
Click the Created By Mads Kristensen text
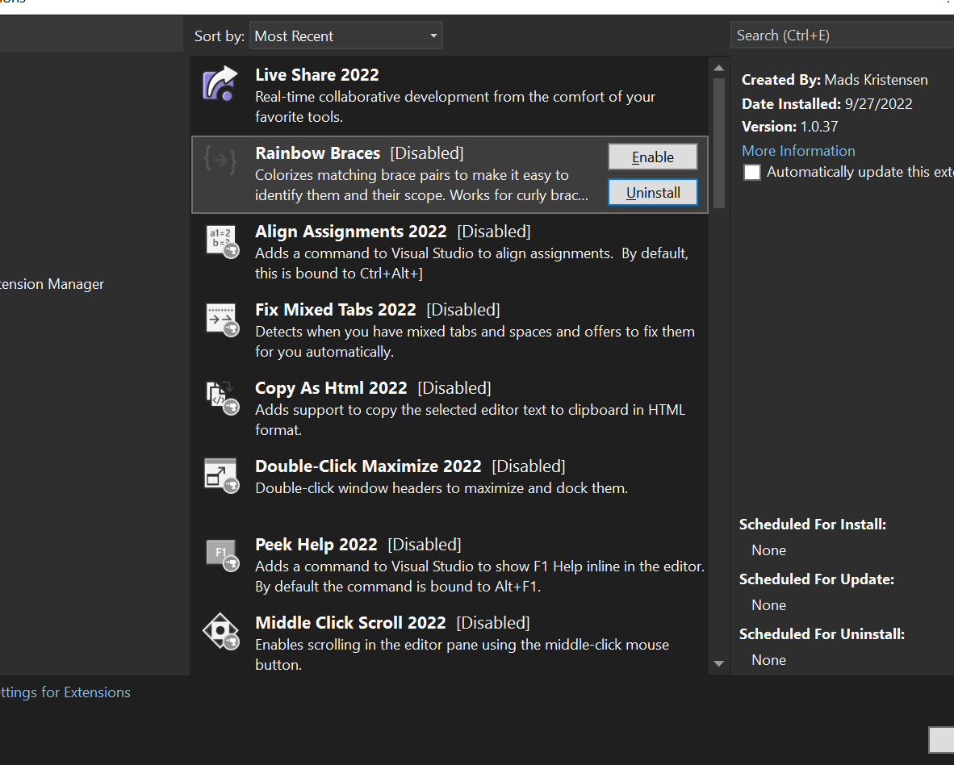(x=834, y=80)
